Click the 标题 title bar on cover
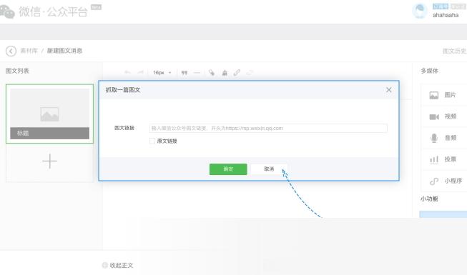This screenshot has width=467, height=275. (x=50, y=133)
